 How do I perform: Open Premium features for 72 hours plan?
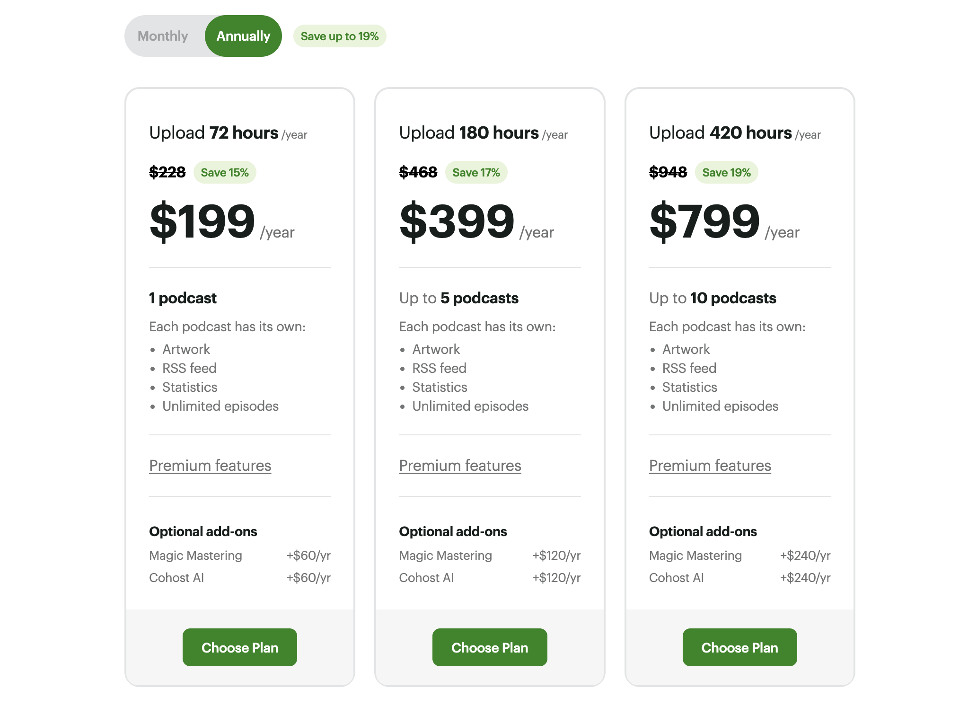coord(210,466)
